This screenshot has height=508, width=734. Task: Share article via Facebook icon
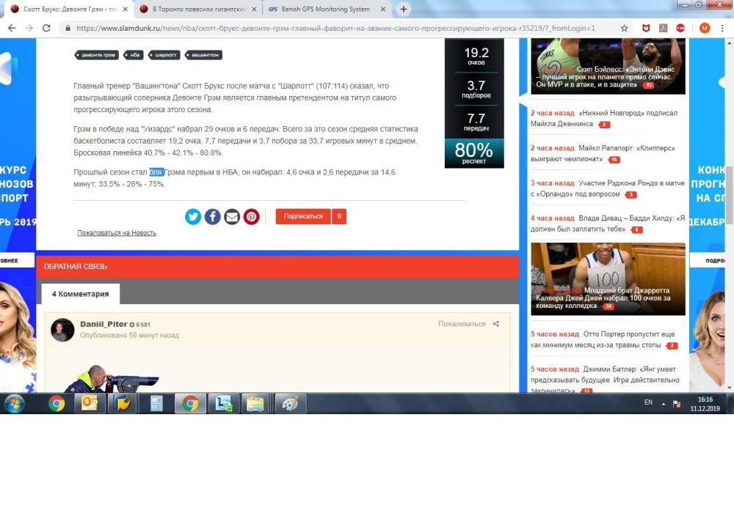click(x=213, y=216)
